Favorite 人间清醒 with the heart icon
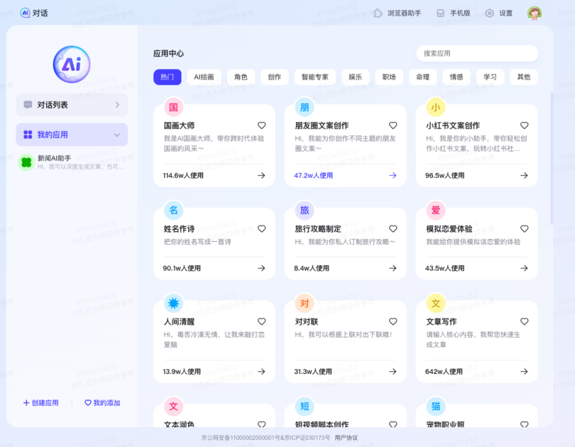 (x=262, y=321)
